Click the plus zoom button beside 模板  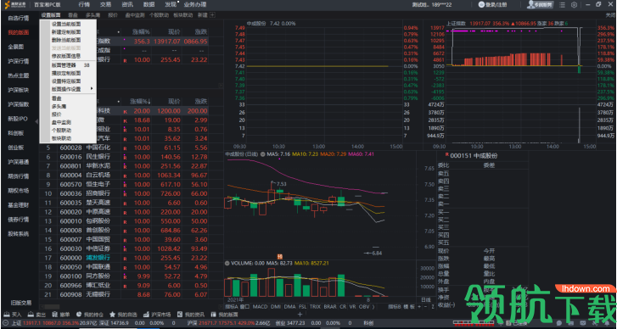418,307
